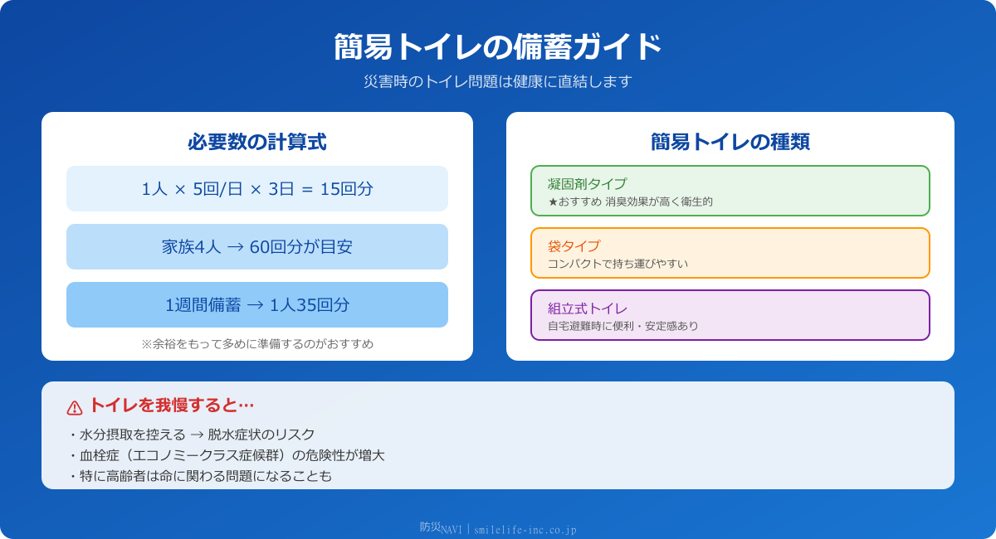Select the orange 袋タイプ title
This screenshot has width=996, height=539.
pos(574,245)
